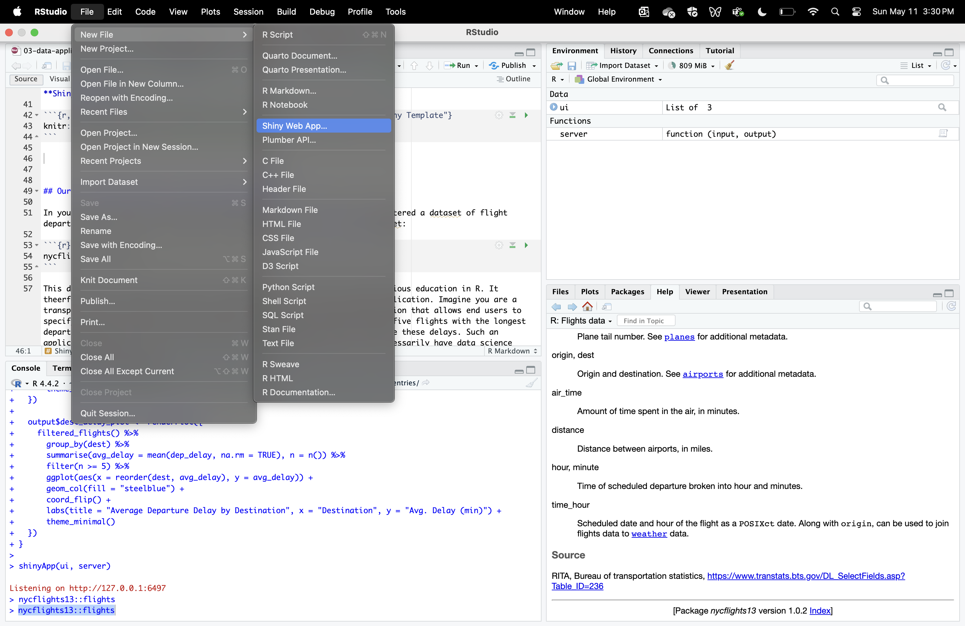The image size is (965, 626).
Task: Choose R Script from New File submenu
Action: [x=324, y=34]
